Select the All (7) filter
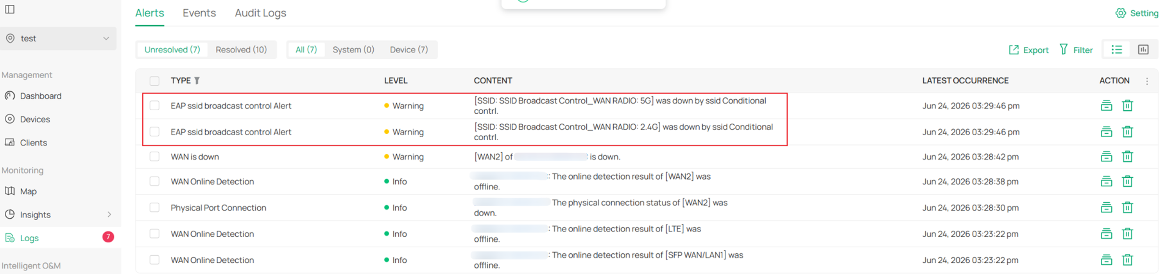 [x=306, y=50]
